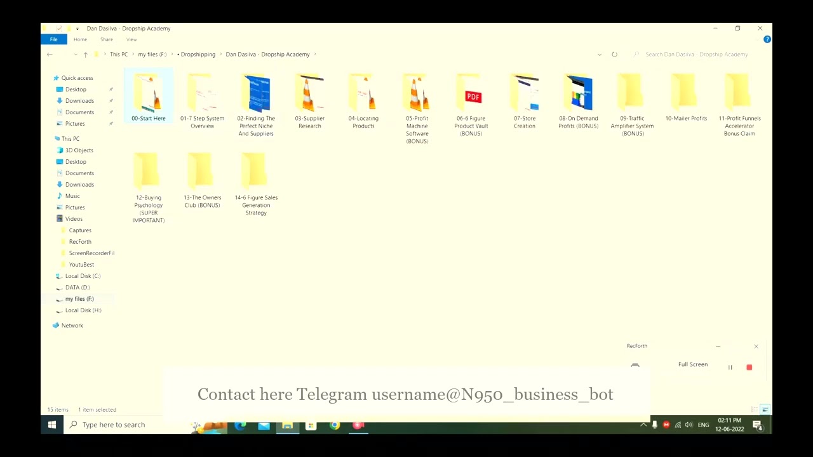This screenshot has height=457, width=813.
Task: Open Microsoft Edge from the taskbar
Action: click(240, 425)
